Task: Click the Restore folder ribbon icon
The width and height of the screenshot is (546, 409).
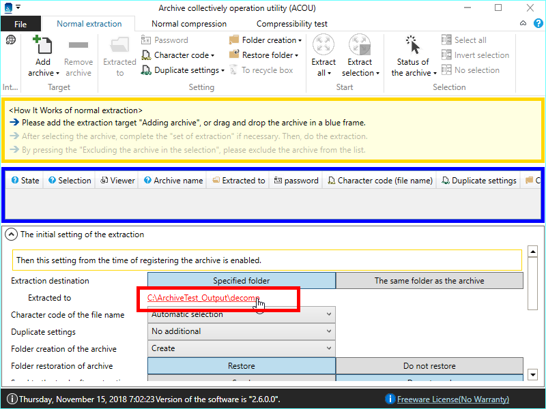Action: tap(234, 55)
